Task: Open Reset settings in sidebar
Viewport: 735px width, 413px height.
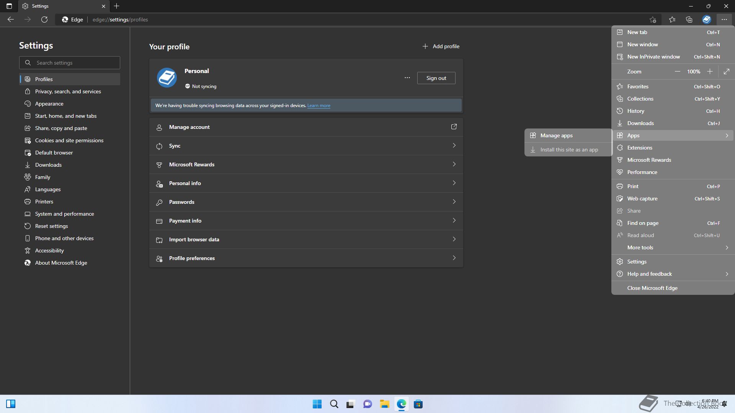Action: (x=70, y=226)
